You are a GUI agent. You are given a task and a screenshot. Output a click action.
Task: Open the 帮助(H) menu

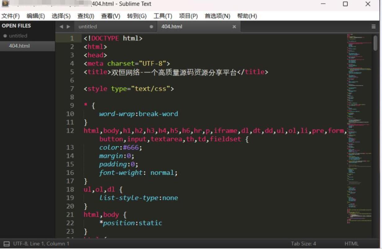247,16
